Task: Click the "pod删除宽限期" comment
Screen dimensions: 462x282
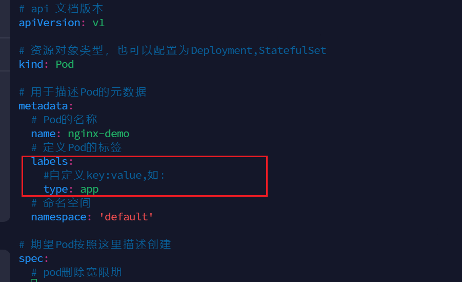Action: (82, 272)
